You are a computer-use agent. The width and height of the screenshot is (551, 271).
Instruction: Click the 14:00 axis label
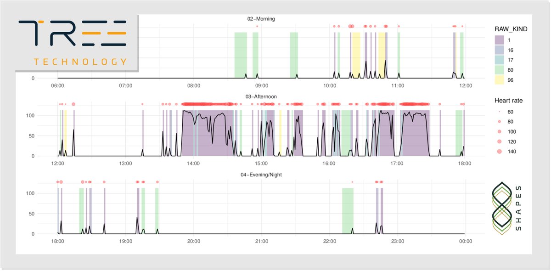pos(193,164)
